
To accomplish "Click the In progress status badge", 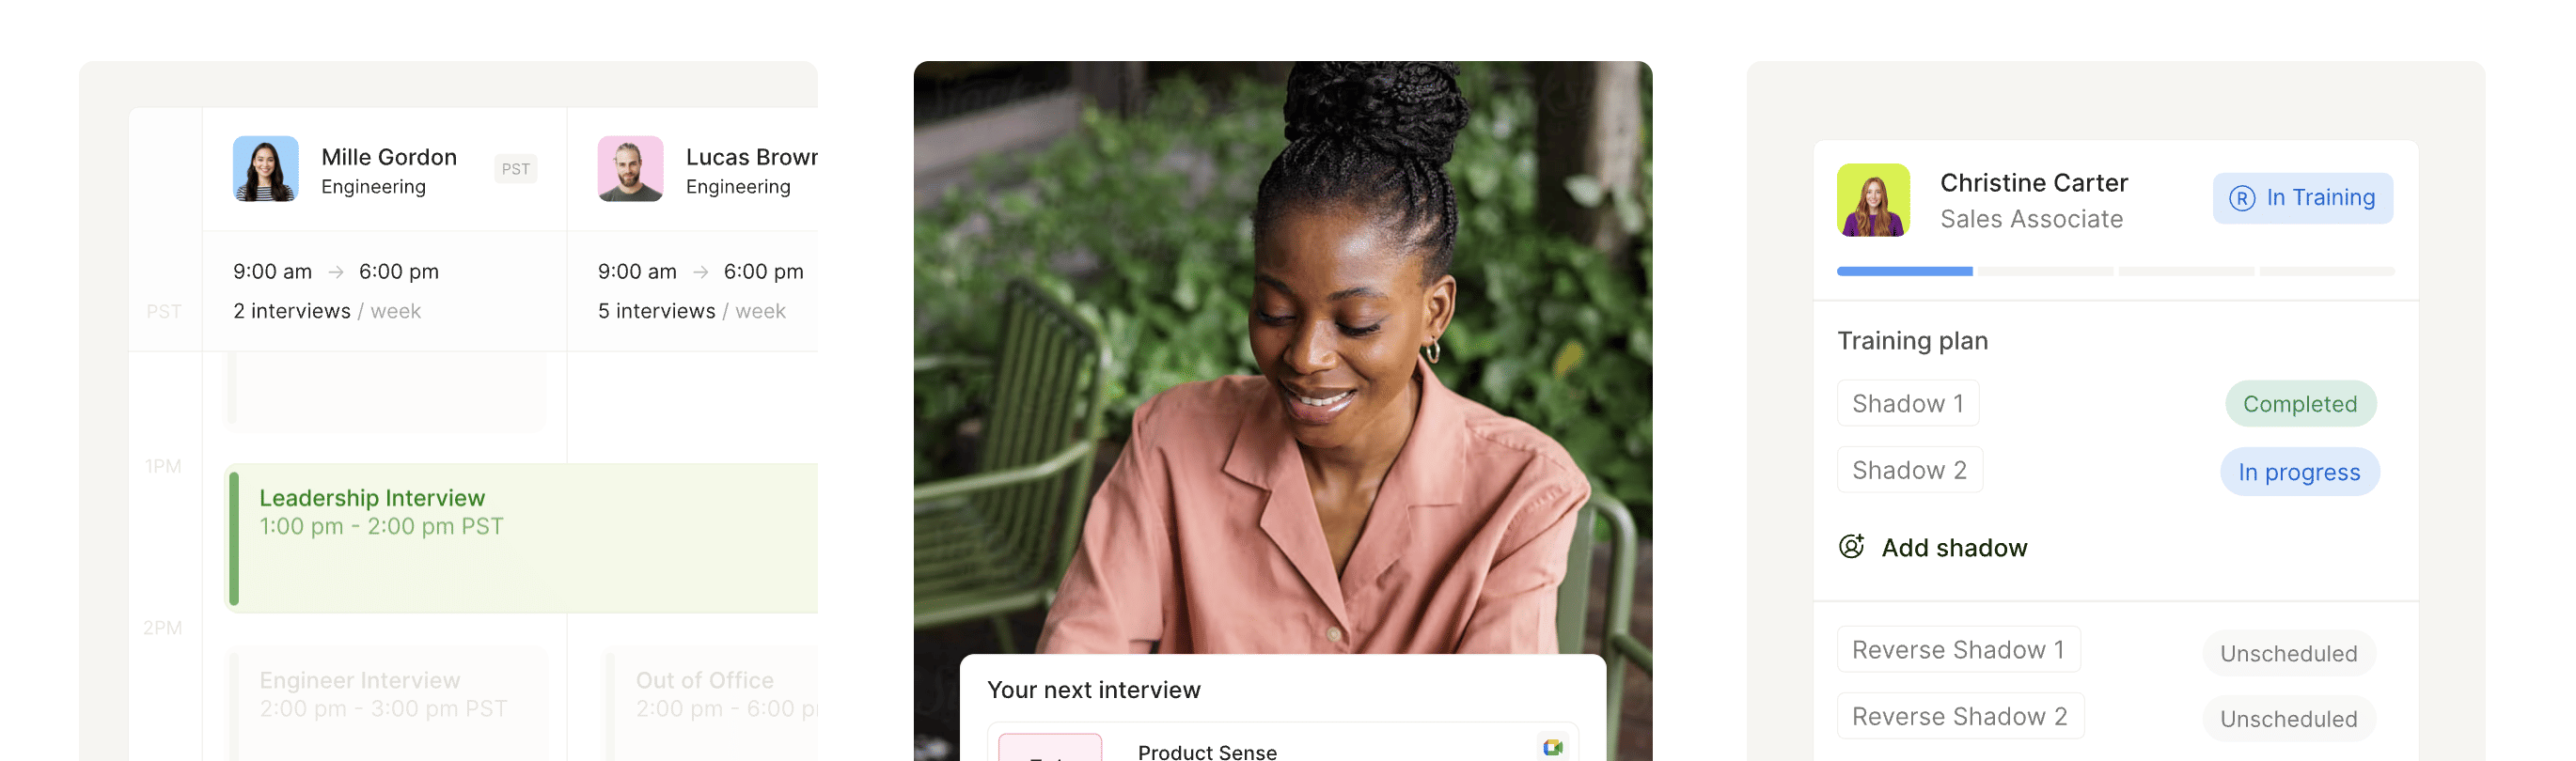I will tap(2299, 472).
